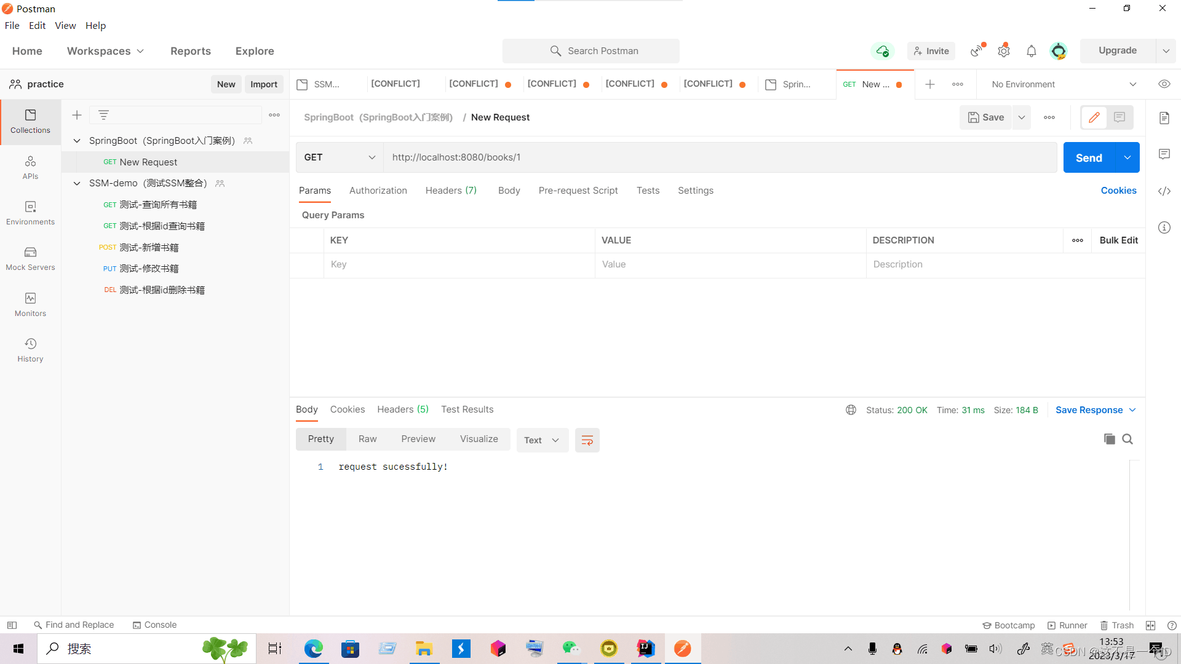Open the Monitors sidebar panel
Viewport: 1181px width, 664px height.
pyautogui.click(x=30, y=305)
